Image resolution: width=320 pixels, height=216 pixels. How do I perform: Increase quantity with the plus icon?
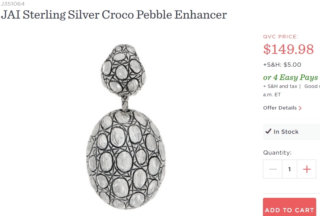click(x=307, y=169)
